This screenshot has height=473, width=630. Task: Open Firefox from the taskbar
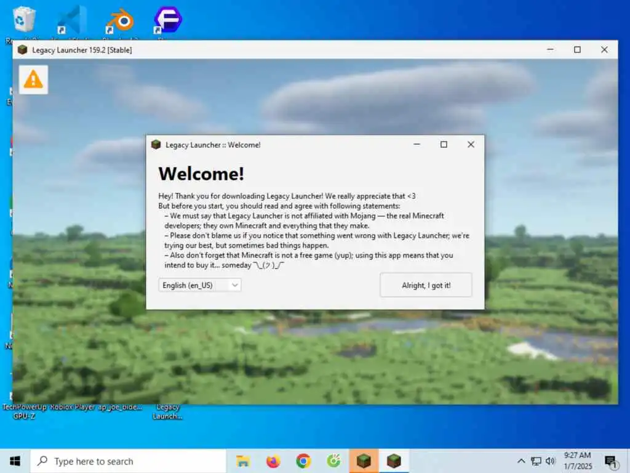point(273,461)
